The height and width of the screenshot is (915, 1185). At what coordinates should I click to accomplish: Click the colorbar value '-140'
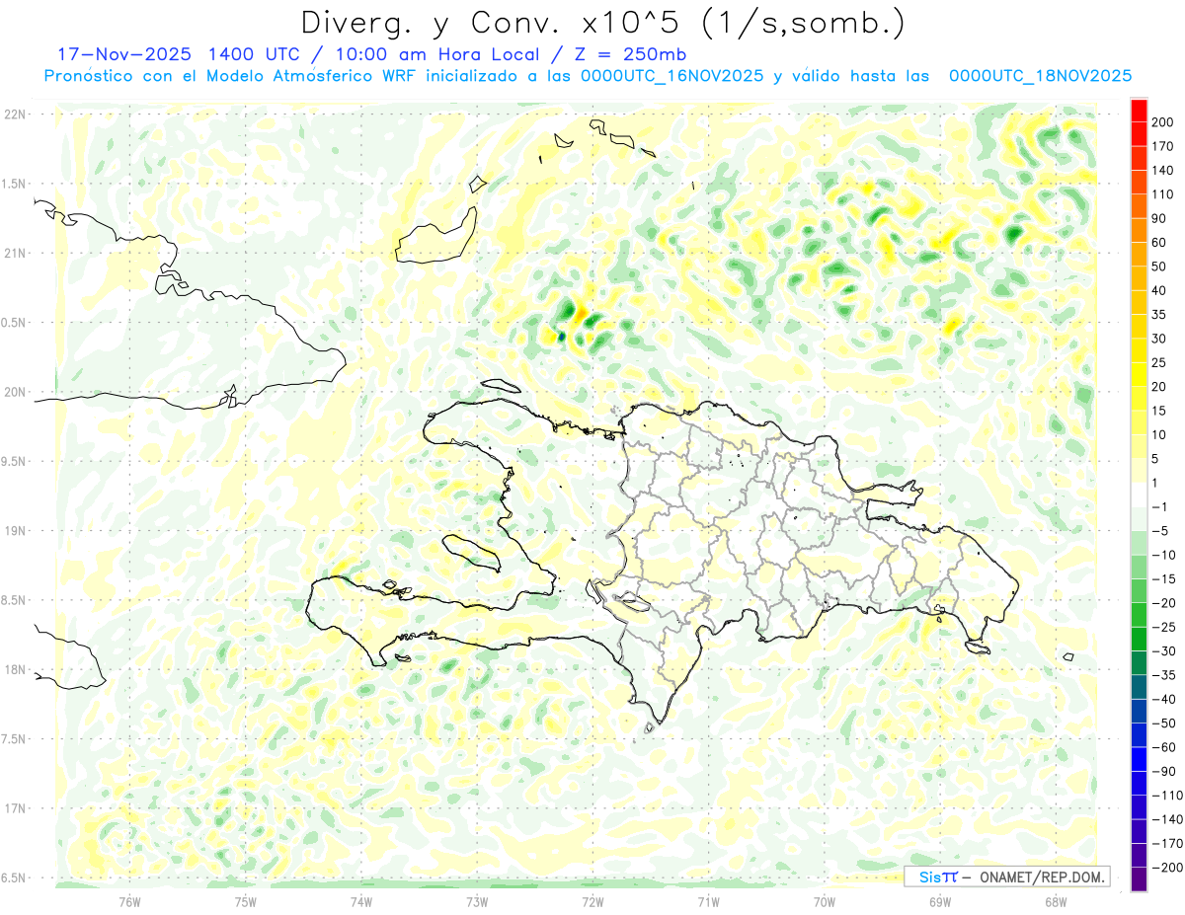coord(1167,819)
